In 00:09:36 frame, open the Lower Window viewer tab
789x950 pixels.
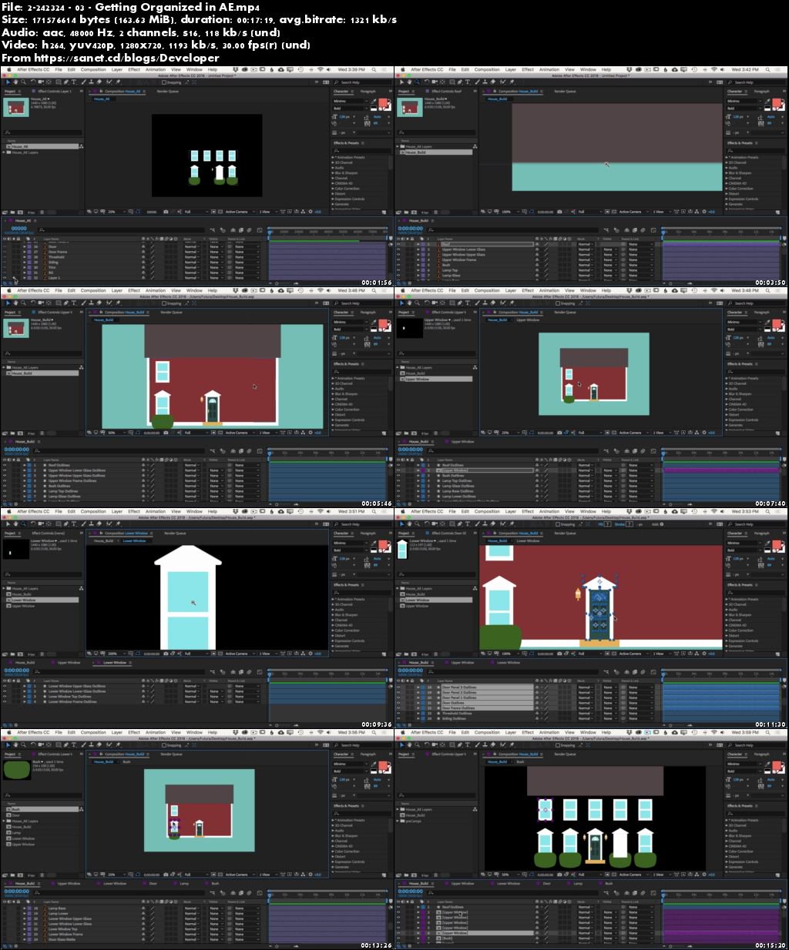(x=134, y=540)
